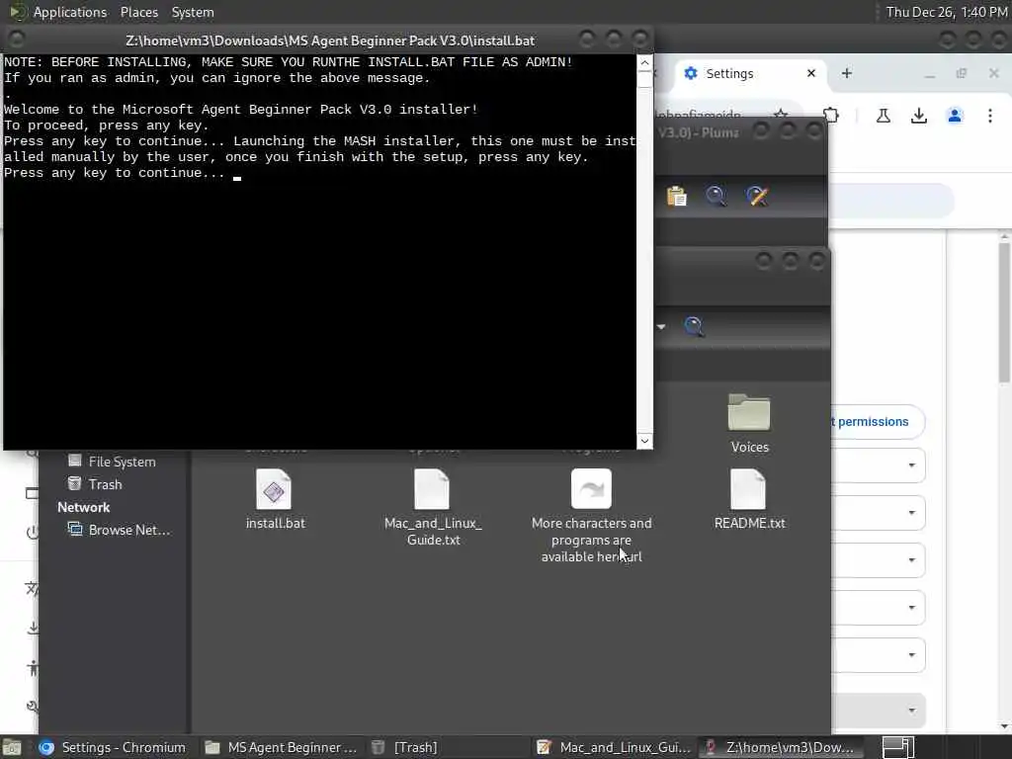
Task: Click the console scrollbar up arrow
Action: click(644, 62)
